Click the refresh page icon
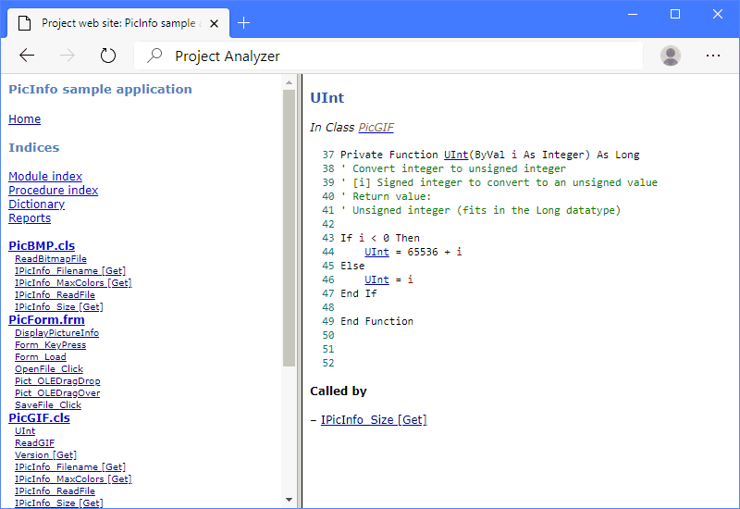Screen dimensions: 740x509 click(108, 56)
